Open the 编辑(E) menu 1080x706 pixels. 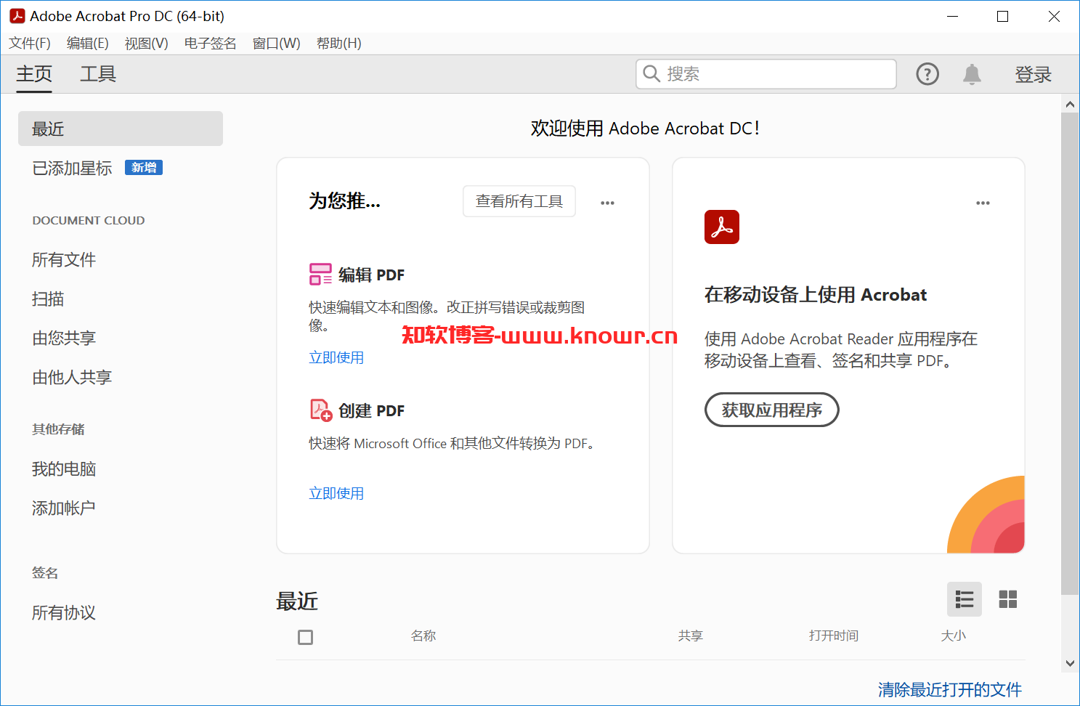(88, 44)
